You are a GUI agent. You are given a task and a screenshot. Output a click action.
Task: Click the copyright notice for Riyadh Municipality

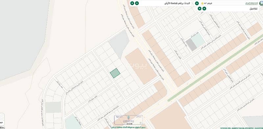(128, 127)
